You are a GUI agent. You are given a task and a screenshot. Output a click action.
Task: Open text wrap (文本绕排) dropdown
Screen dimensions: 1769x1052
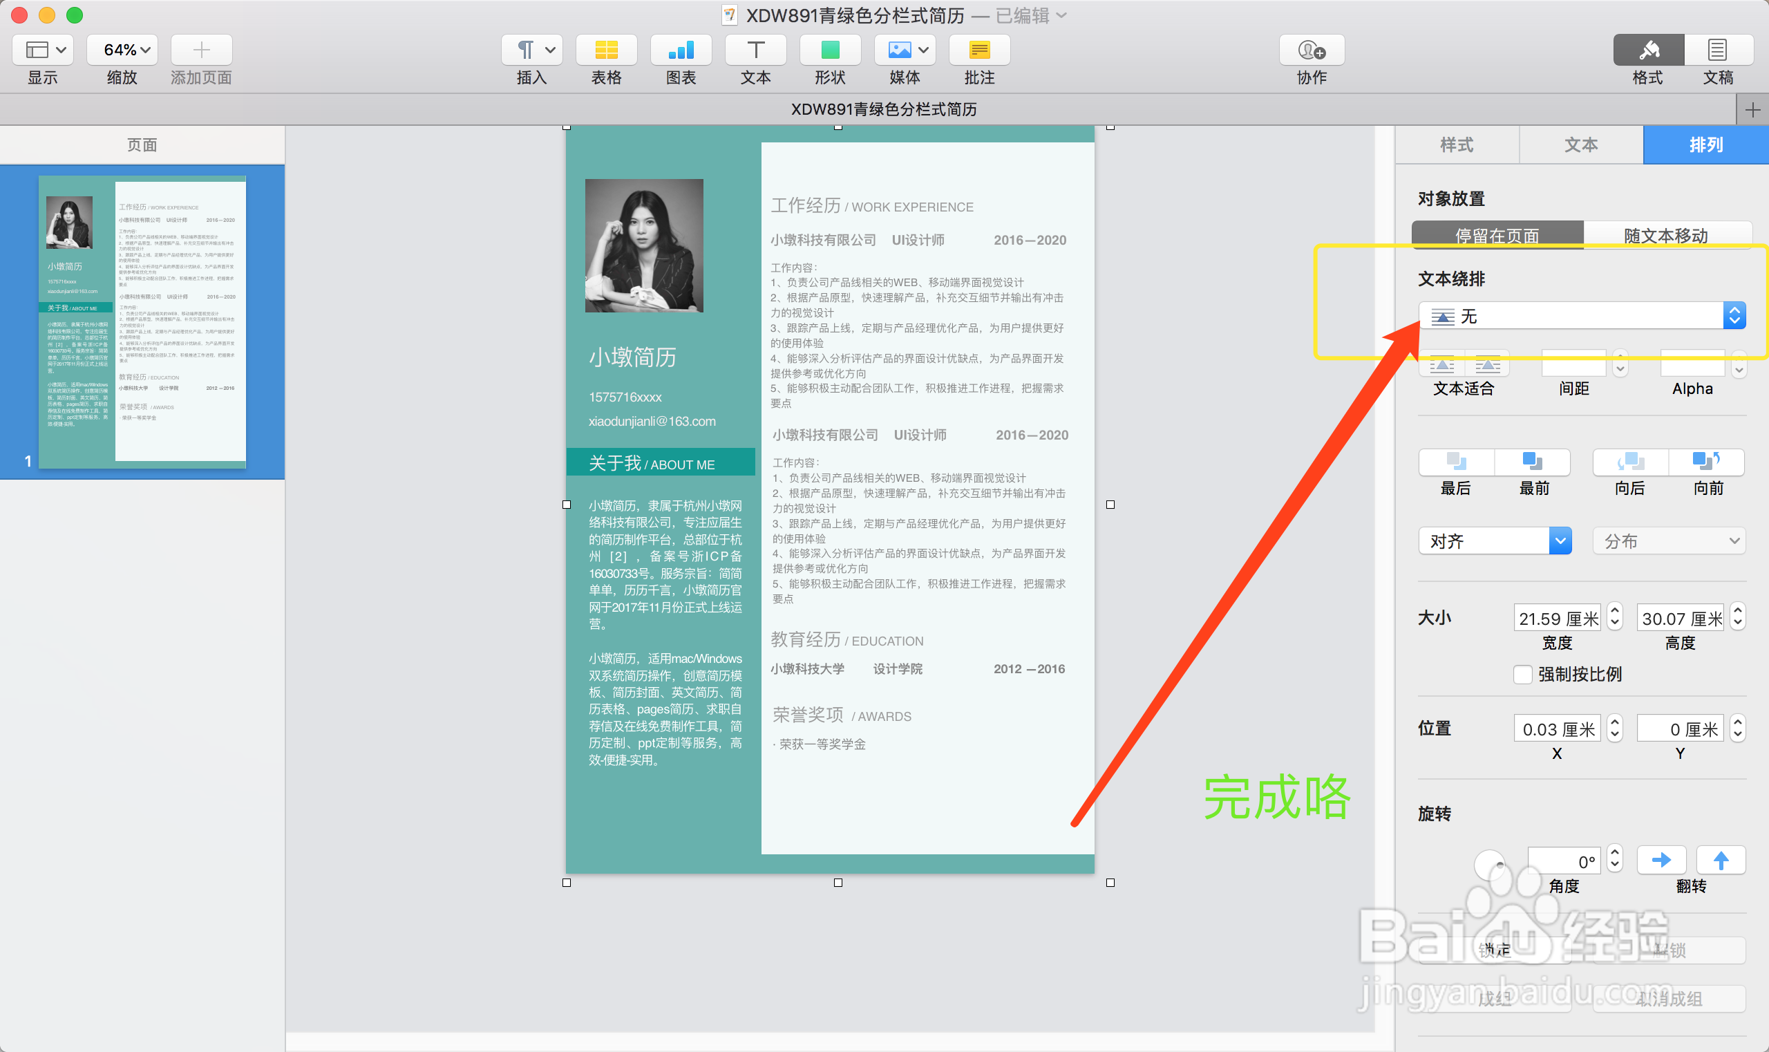[1582, 316]
